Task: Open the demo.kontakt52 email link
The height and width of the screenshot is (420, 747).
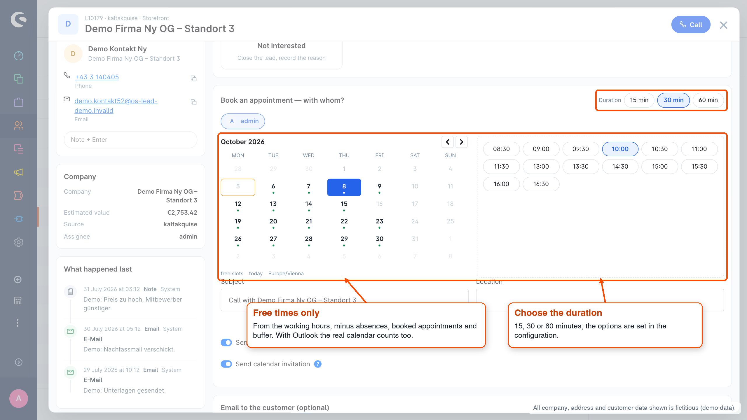Action: [x=116, y=106]
